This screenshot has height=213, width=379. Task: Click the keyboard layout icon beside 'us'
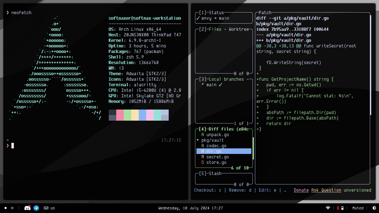46,208
